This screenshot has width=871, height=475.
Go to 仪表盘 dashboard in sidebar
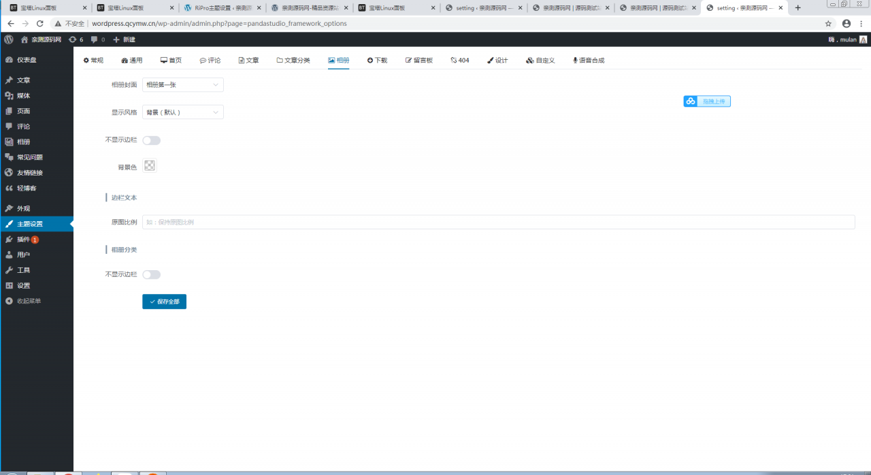pyautogui.click(x=37, y=60)
